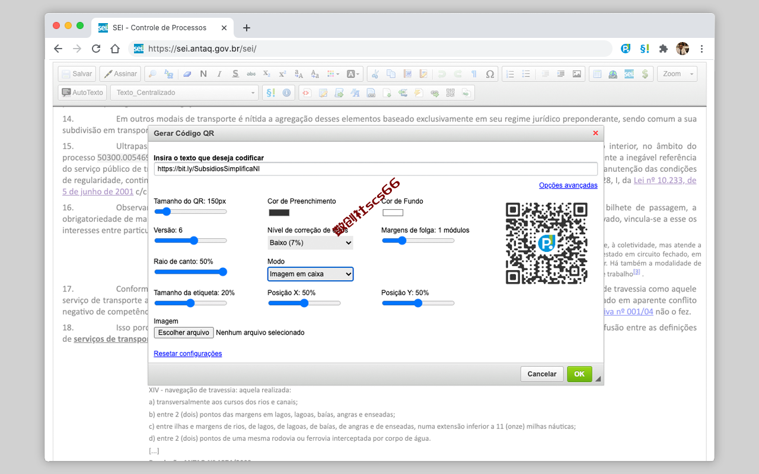
Task: Click the SEI link icon in the toolbar
Action: 629,74
